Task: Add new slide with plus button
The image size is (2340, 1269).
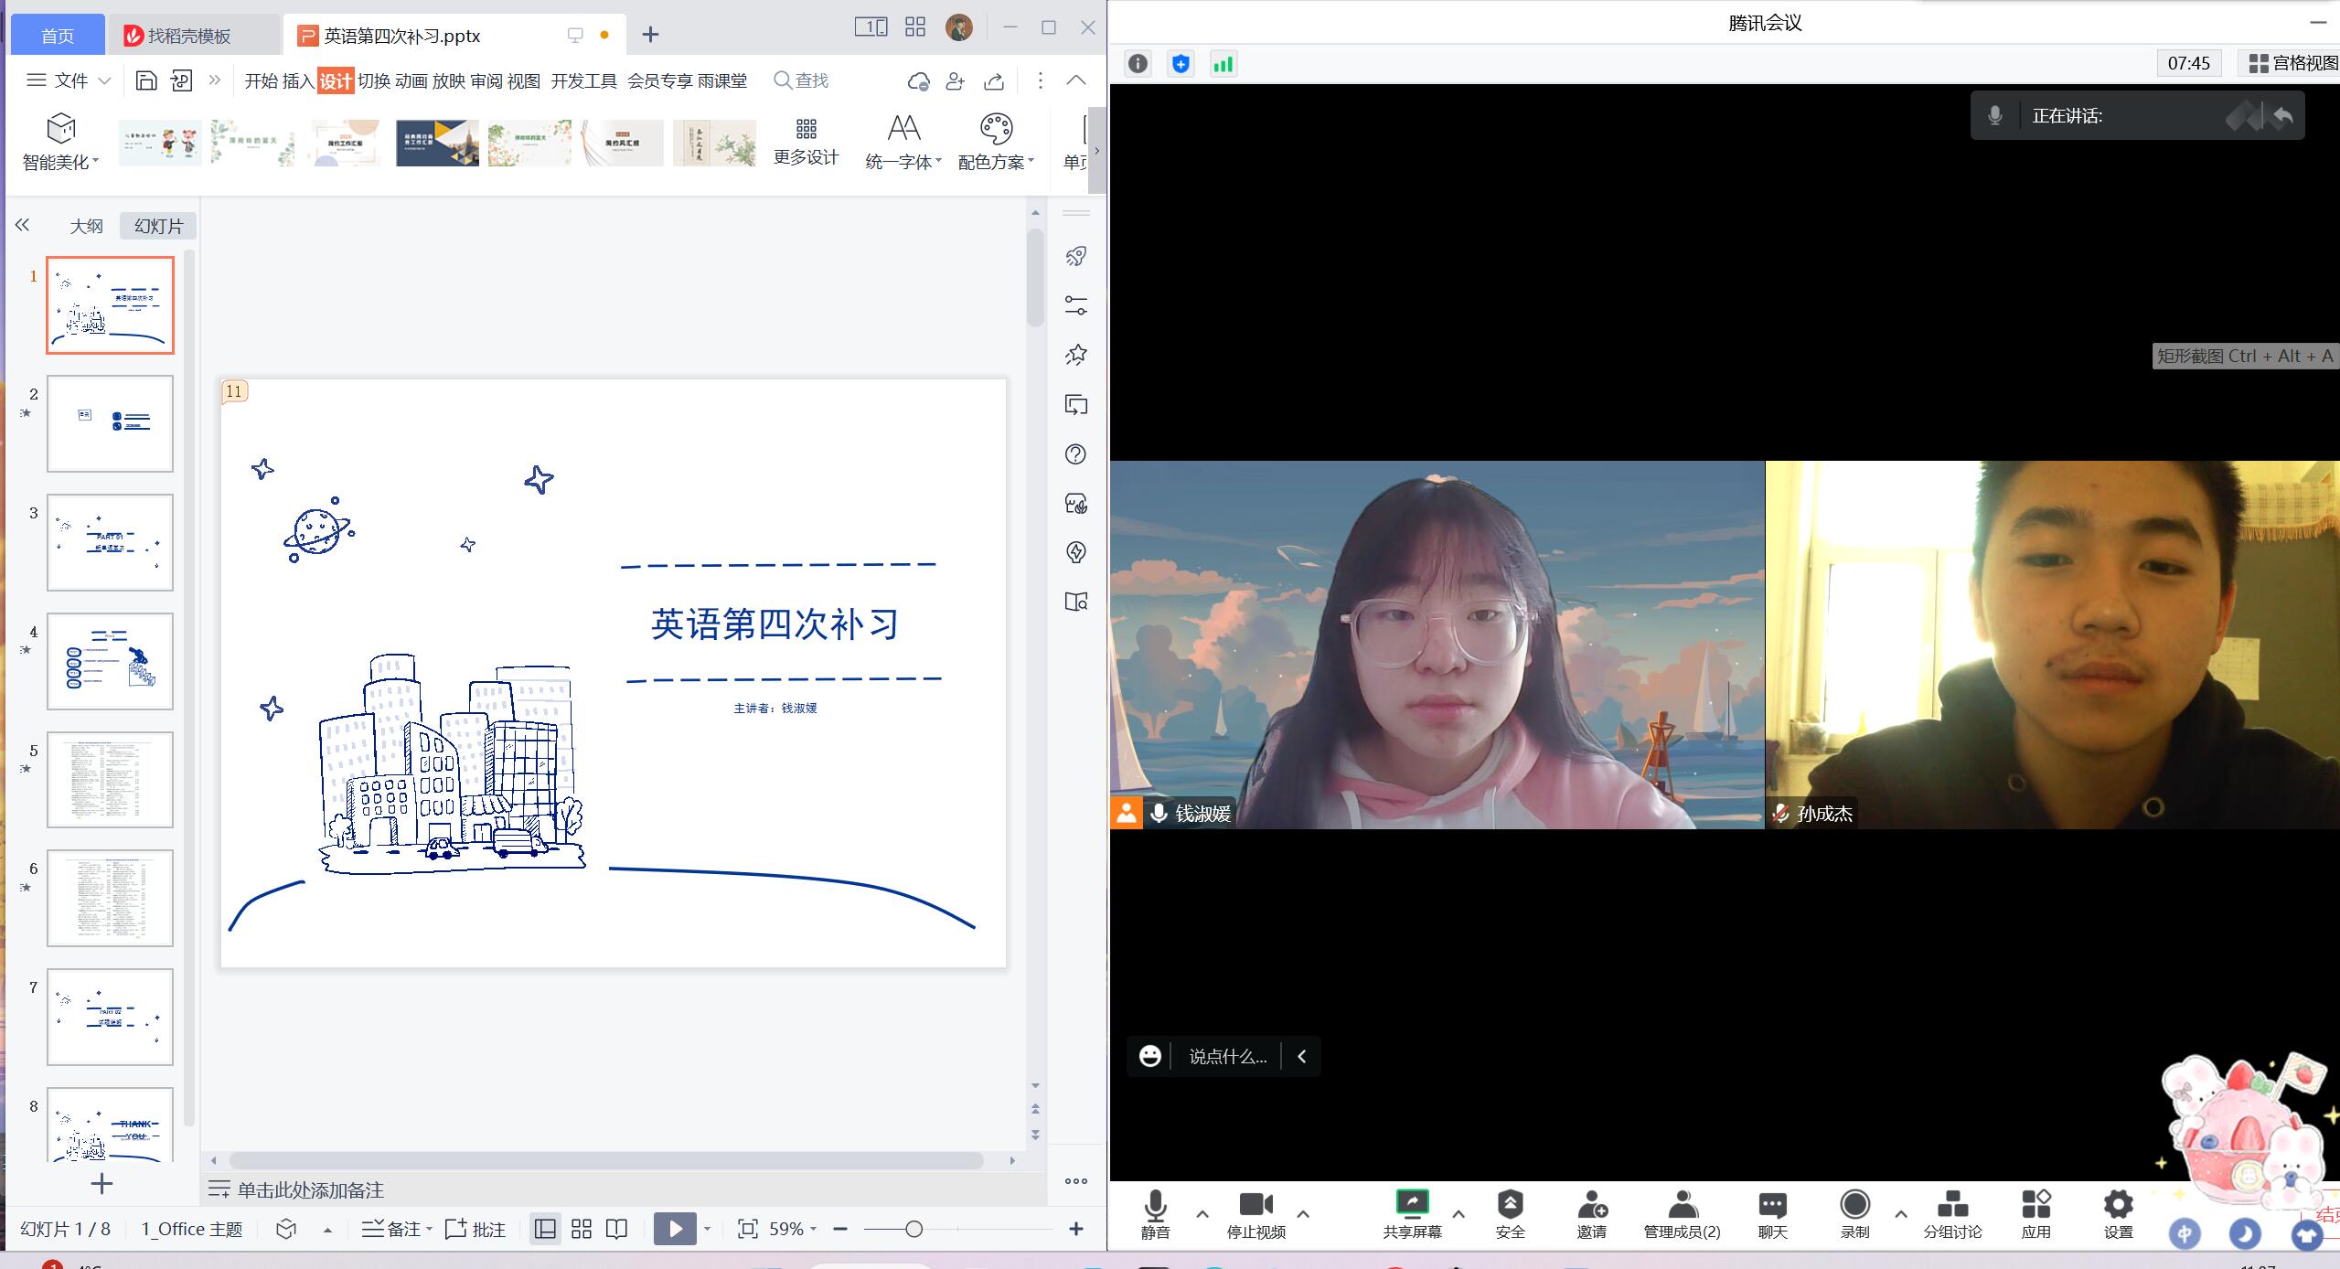Action: coord(102,1184)
